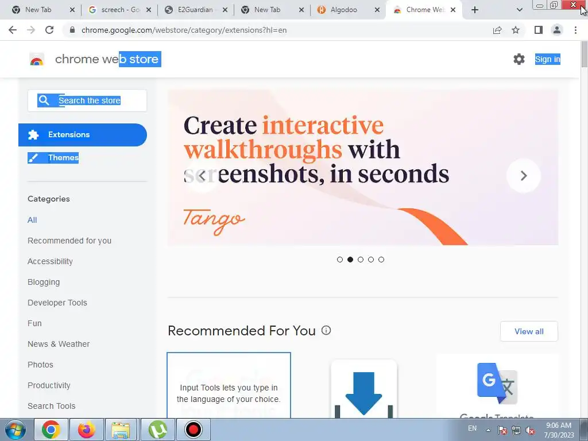Choose the News & Weather category
Viewport: 588px width, 441px height.
pyautogui.click(x=59, y=343)
